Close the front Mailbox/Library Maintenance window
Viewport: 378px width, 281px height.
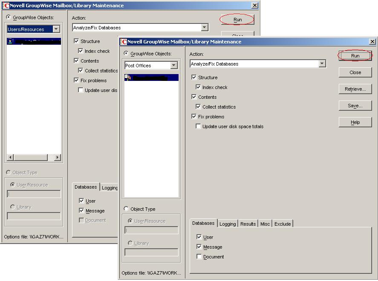(x=372, y=42)
